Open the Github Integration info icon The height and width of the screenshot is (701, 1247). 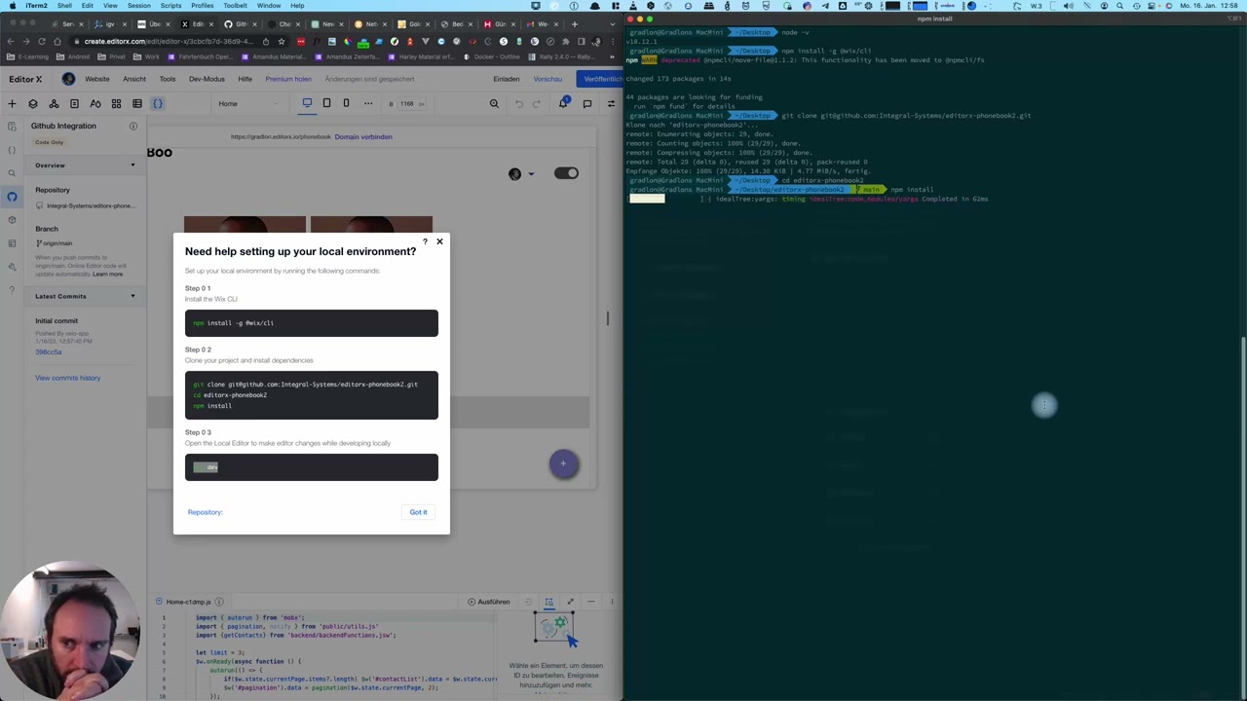click(133, 126)
